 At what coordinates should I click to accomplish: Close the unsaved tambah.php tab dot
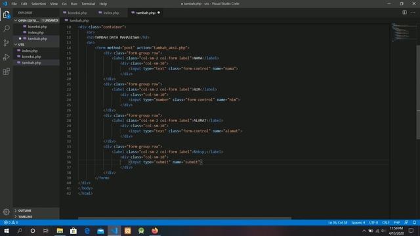159,12
